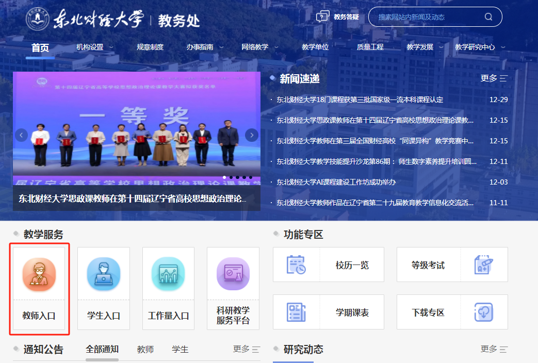Click the 学期课表 label
Image resolution: width=538 pixels, height=363 pixels.
tap(352, 312)
